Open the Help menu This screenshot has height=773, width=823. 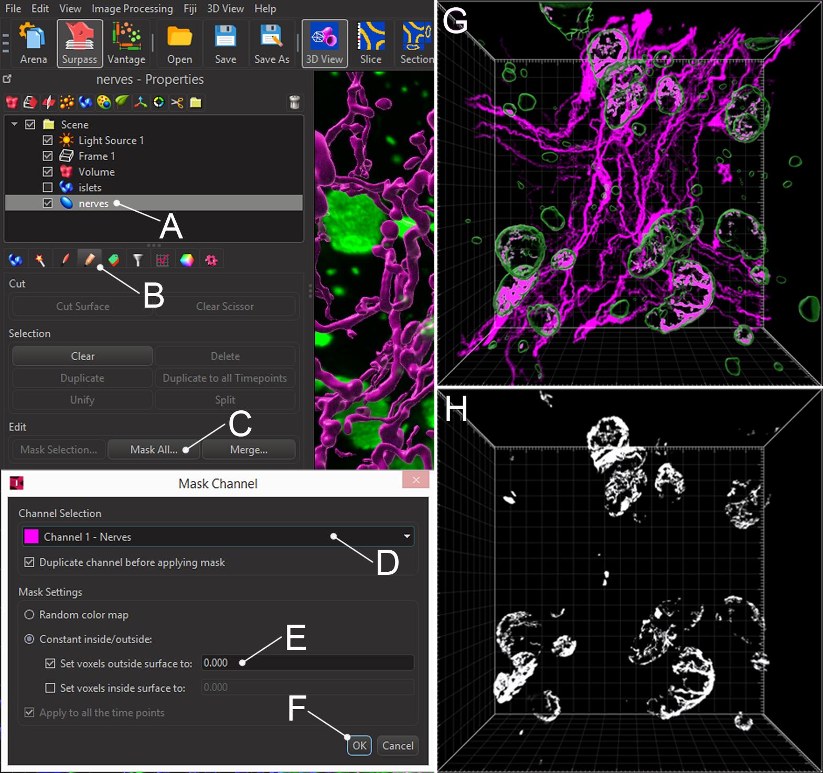coord(265,9)
